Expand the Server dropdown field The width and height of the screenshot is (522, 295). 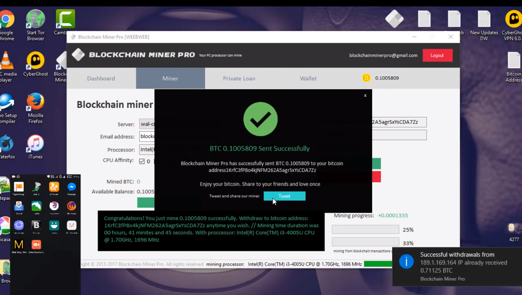click(147, 124)
